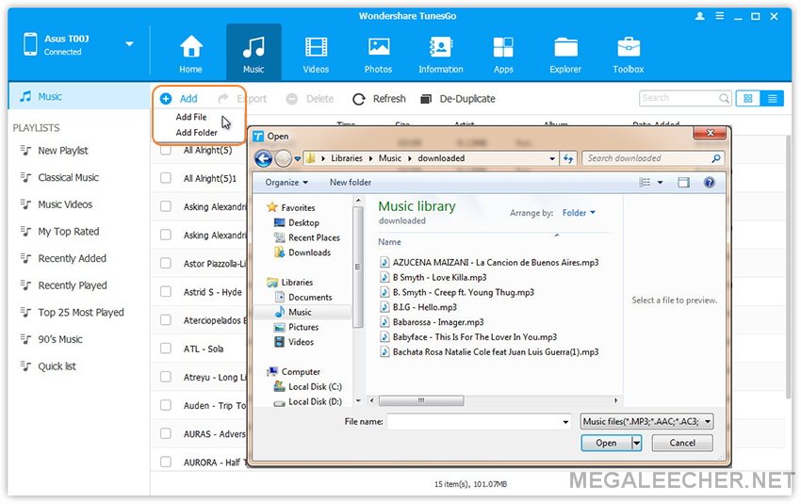Expand the Asus T00J device dropdown

tap(130, 44)
